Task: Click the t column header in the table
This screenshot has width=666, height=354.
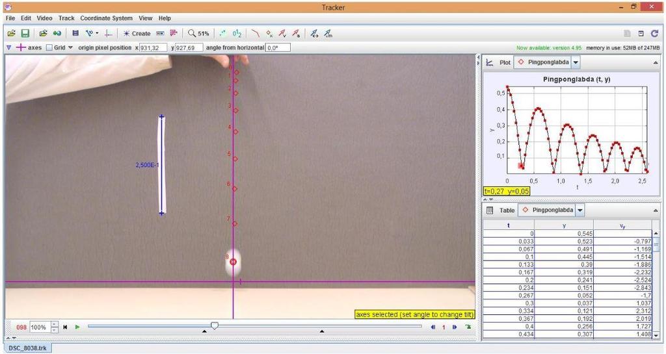Action: point(509,225)
